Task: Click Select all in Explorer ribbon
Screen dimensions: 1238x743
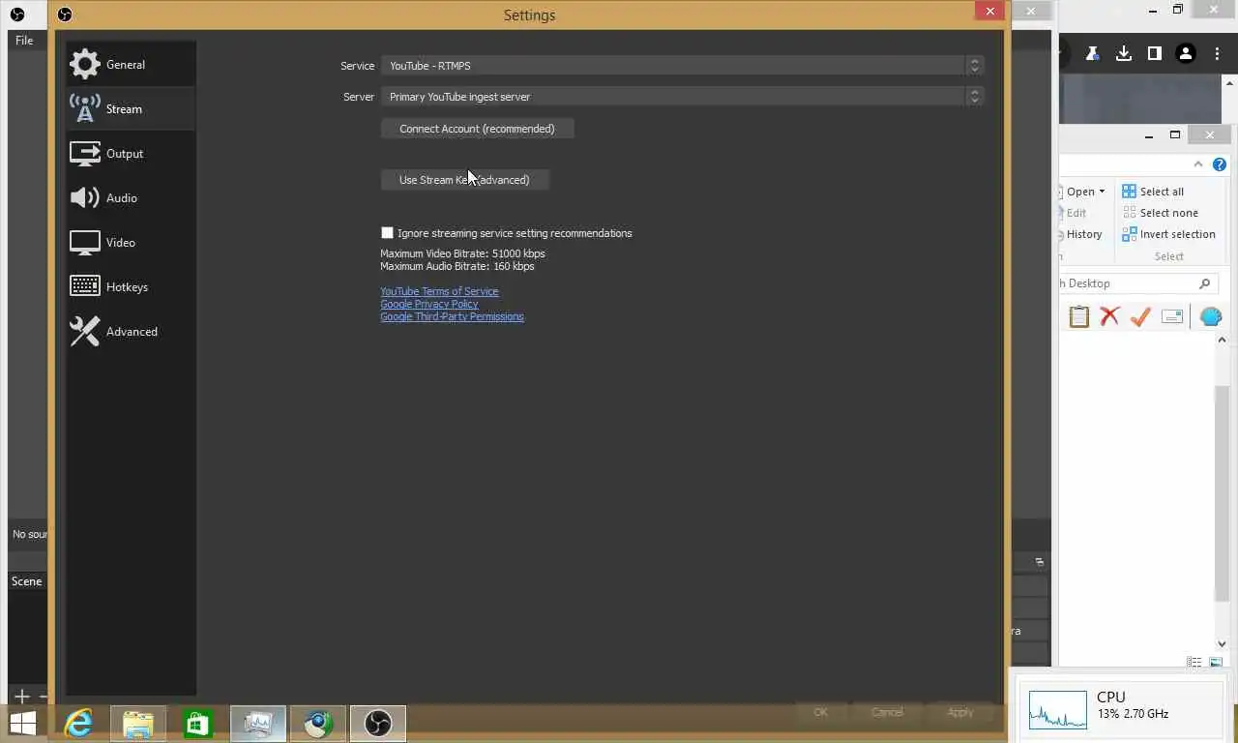Action: point(1153,192)
